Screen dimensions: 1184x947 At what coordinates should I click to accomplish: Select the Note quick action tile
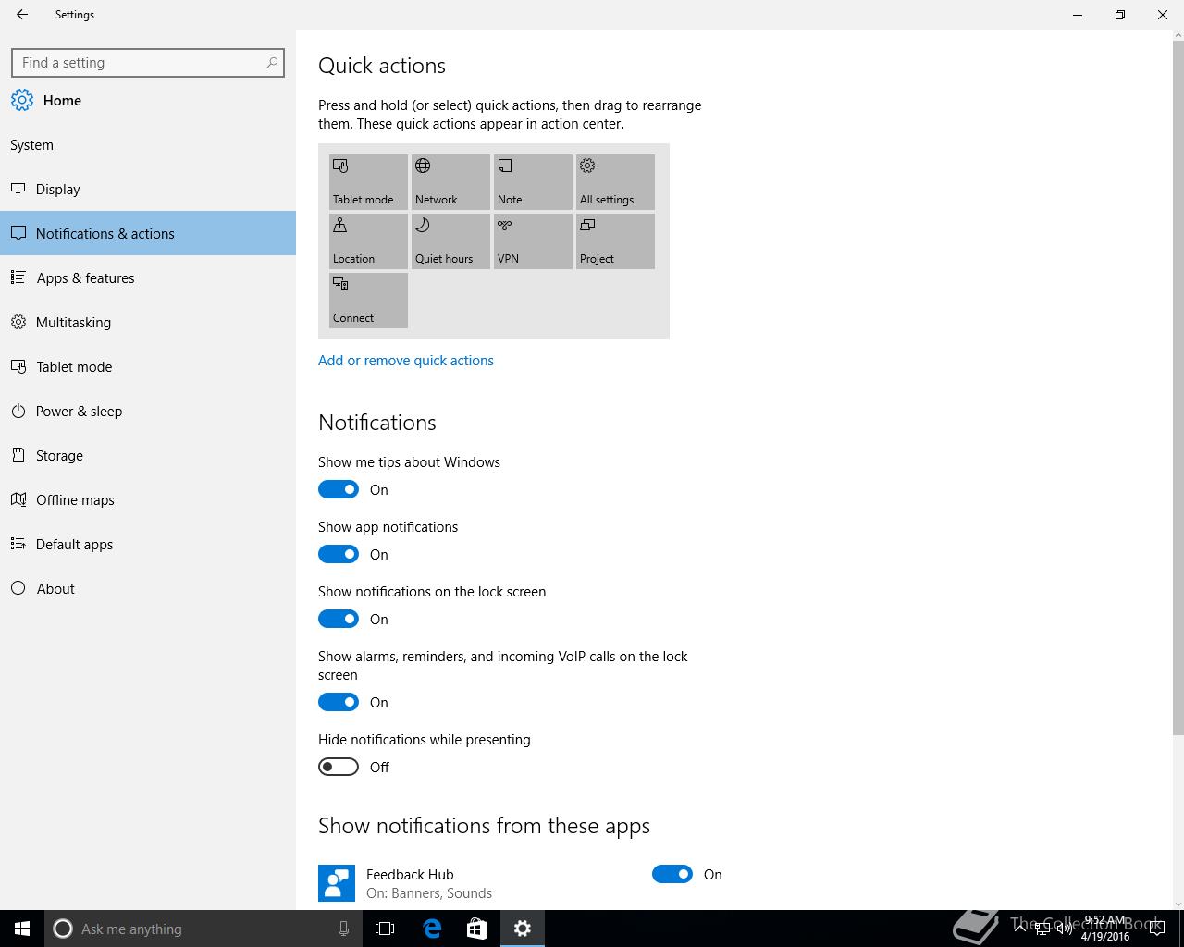pos(533,182)
